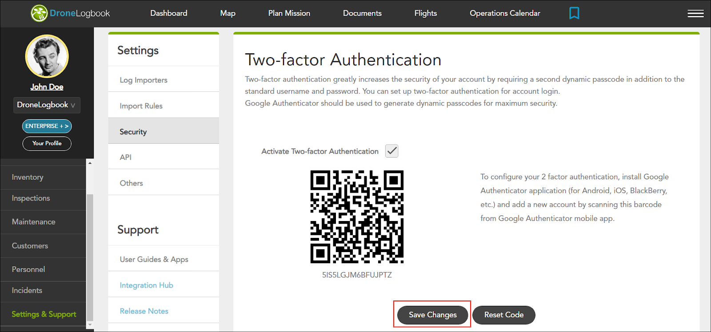Click the secret code 5IS5LGJM6BFUJPTZ
This screenshot has height=332, width=711.
click(357, 275)
